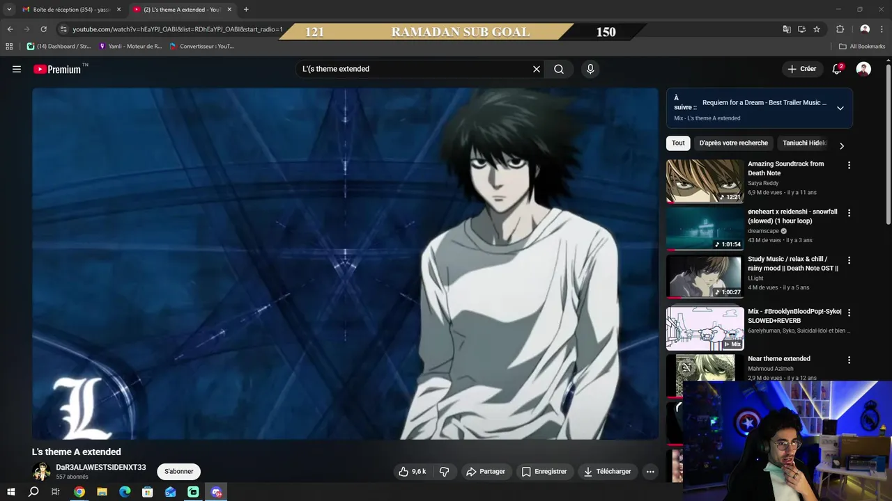Open Chrome tab search dropdown
Viewport: 892px width, 501px height.
point(9,9)
